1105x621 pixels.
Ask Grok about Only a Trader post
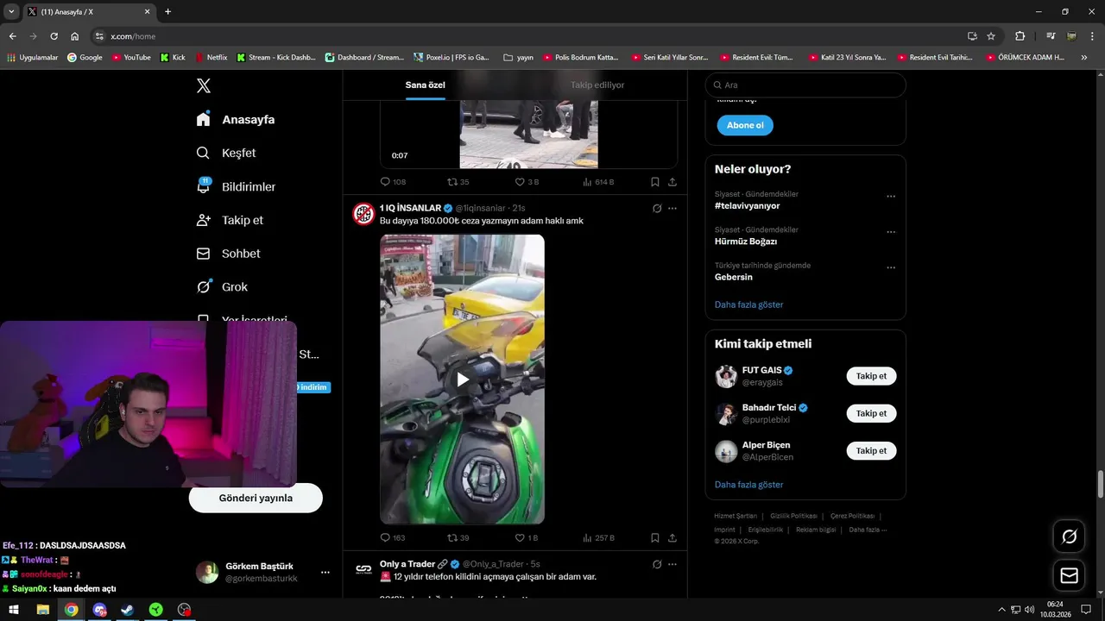(x=657, y=564)
